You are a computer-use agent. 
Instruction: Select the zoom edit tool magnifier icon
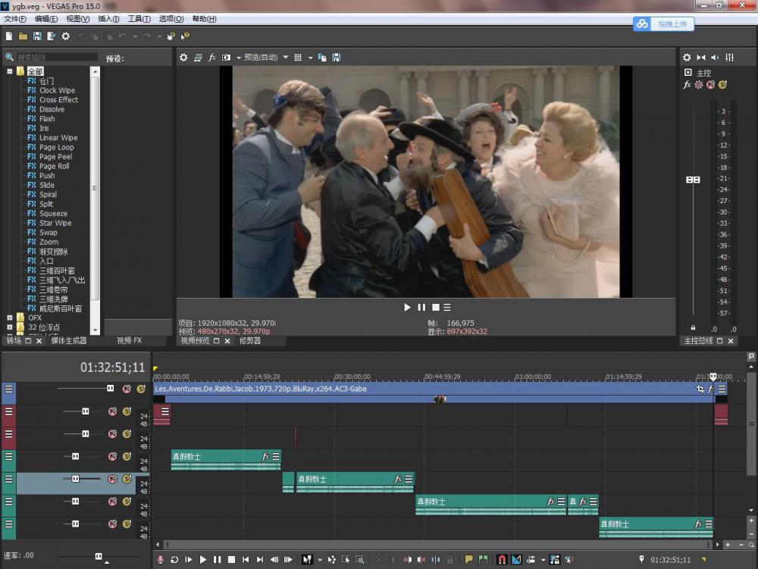click(360, 559)
